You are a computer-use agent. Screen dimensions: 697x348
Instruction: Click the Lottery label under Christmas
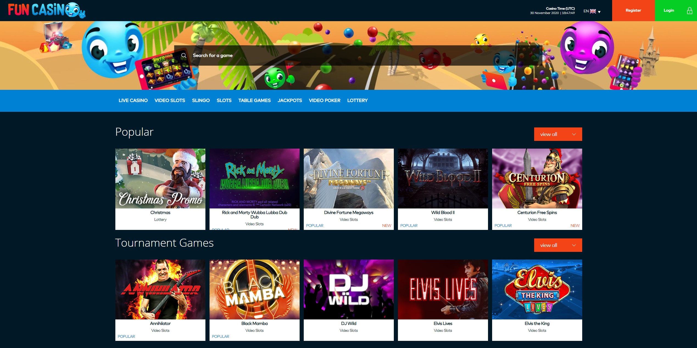[160, 220]
